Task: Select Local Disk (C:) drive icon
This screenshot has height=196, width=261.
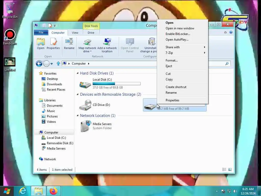Action: [x=85, y=84]
